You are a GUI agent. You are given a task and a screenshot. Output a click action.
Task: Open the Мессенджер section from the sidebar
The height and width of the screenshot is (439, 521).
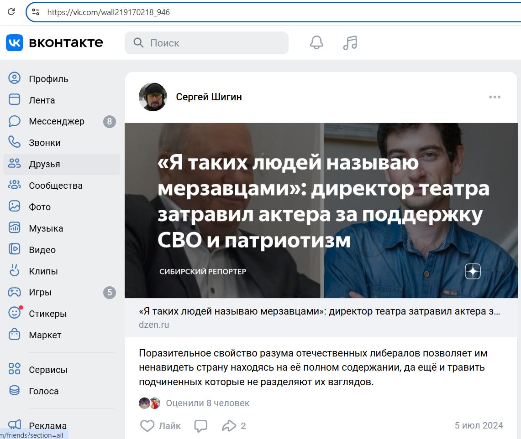pos(55,121)
